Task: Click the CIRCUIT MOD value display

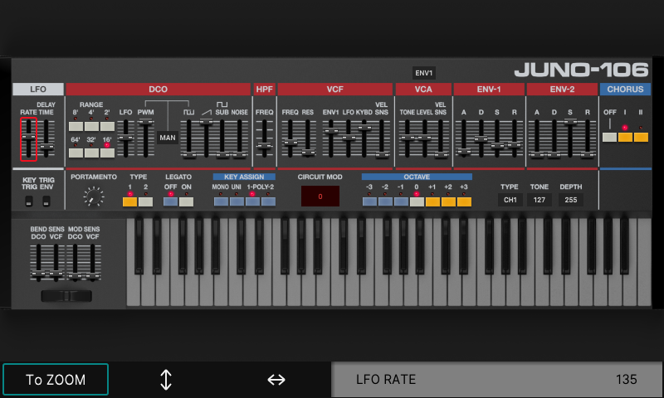Action: [x=320, y=197]
